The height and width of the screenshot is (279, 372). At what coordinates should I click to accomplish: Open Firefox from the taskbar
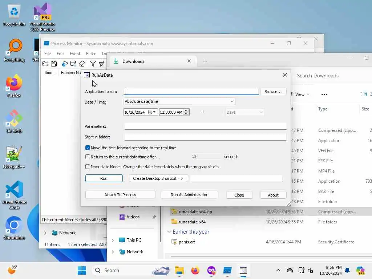[x=195, y=270]
